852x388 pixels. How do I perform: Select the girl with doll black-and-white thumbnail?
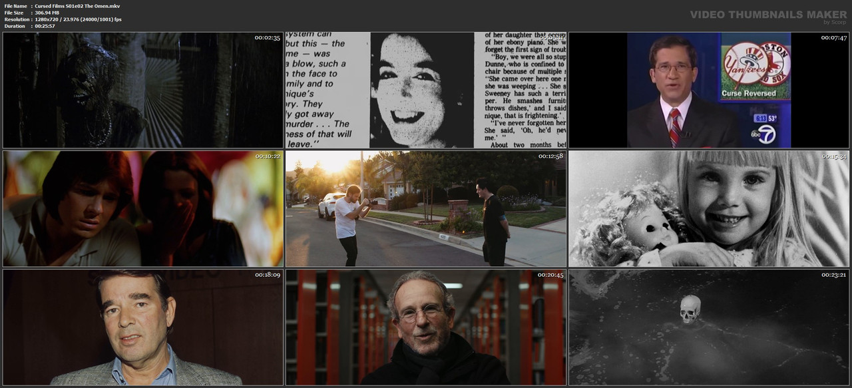[x=709, y=208]
